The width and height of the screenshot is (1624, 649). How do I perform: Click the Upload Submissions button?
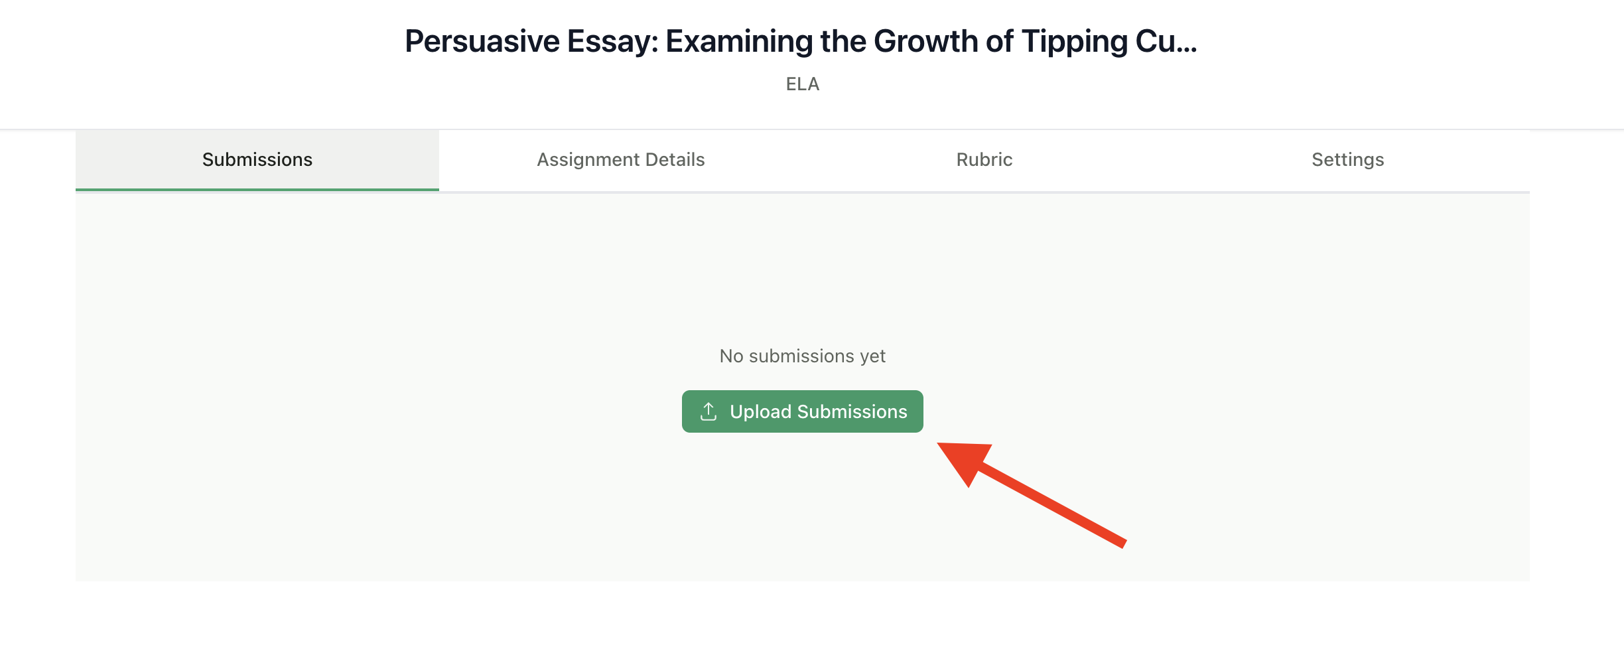click(x=802, y=411)
